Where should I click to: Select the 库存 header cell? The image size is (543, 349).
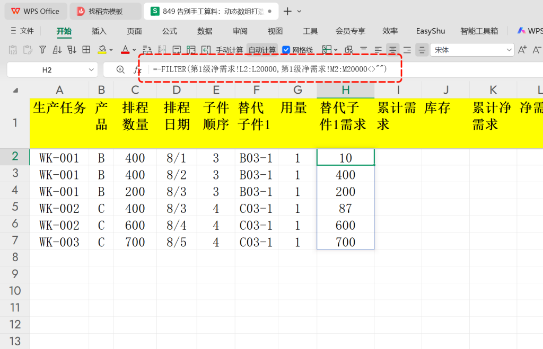point(445,123)
